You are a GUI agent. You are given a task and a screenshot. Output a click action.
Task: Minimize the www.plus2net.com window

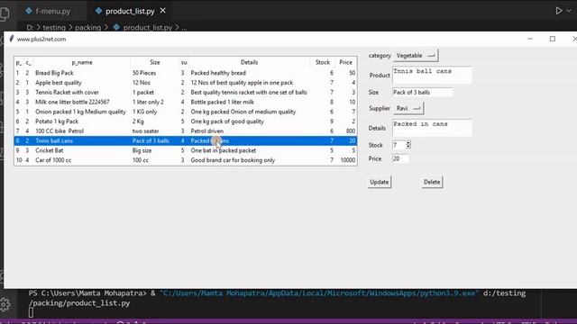pos(530,39)
